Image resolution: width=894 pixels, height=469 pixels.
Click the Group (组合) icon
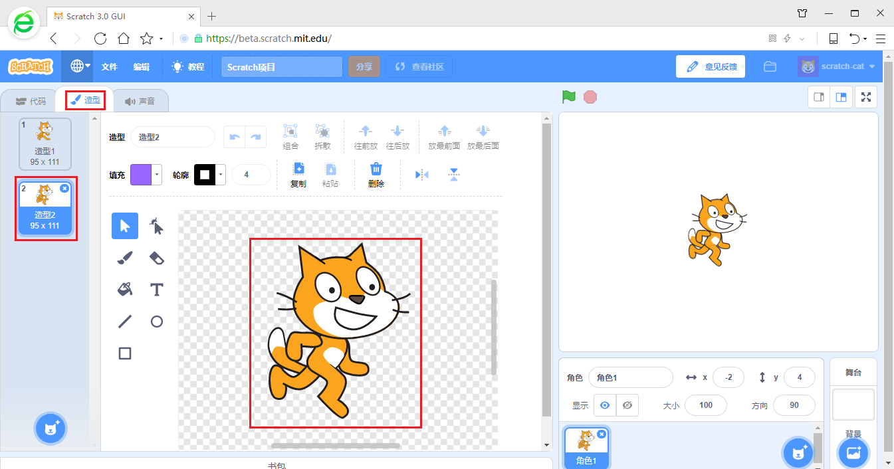(290, 131)
